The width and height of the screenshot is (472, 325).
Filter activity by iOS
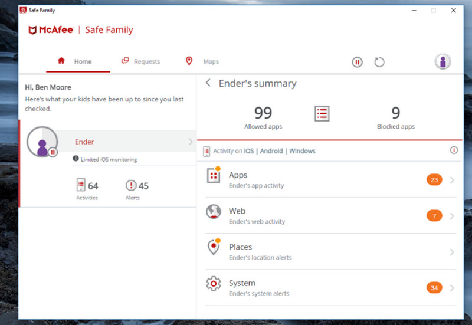[x=248, y=151]
